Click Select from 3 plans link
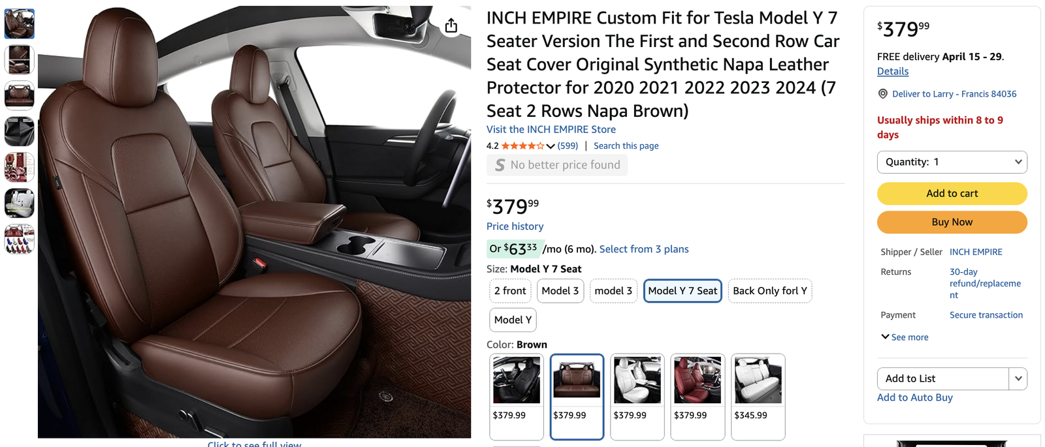 pos(643,249)
